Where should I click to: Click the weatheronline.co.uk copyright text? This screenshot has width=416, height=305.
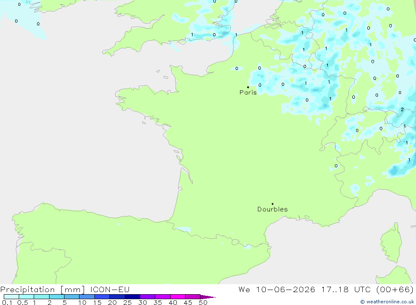point(387,302)
